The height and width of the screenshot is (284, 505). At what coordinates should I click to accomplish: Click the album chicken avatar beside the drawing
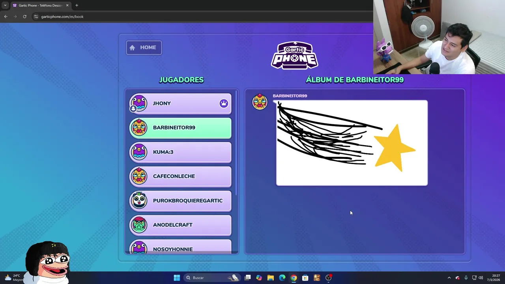pos(260,102)
